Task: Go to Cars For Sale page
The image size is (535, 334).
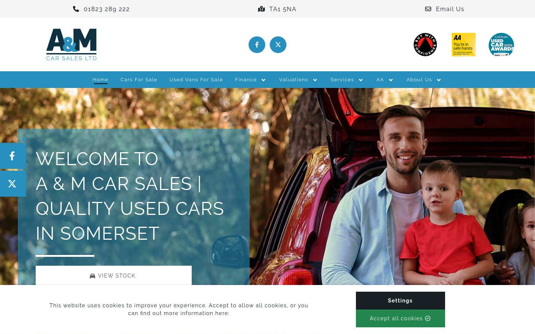Action: point(139,80)
